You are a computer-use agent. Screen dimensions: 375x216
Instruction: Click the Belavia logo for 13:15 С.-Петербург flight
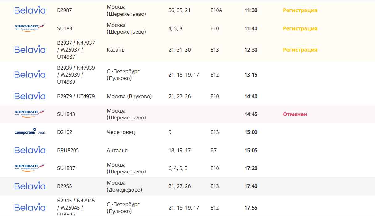click(x=30, y=75)
